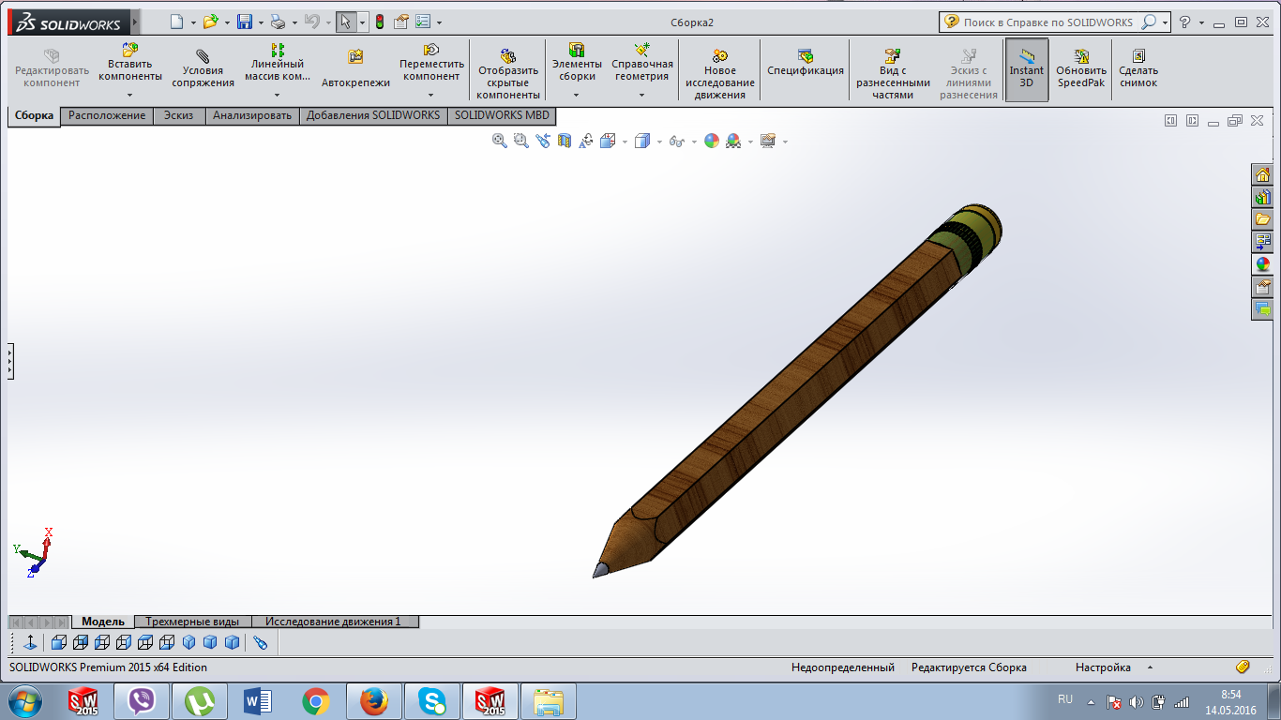The width and height of the screenshot is (1281, 720).
Task: Open Добавления SOLIDWORKS tab
Action: coord(373,115)
